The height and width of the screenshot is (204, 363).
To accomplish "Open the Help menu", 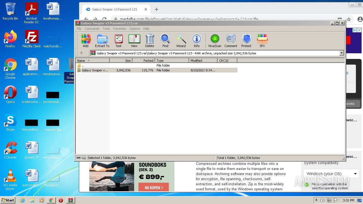I will click(x=146, y=29).
